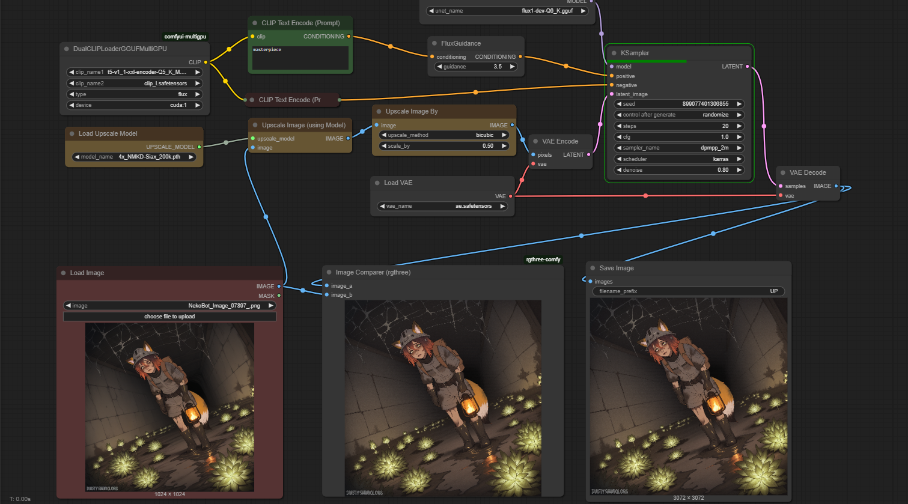Open the control after generate randomize dropdown
Image resolution: width=908 pixels, height=504 pixels.
tap(679, 115)
